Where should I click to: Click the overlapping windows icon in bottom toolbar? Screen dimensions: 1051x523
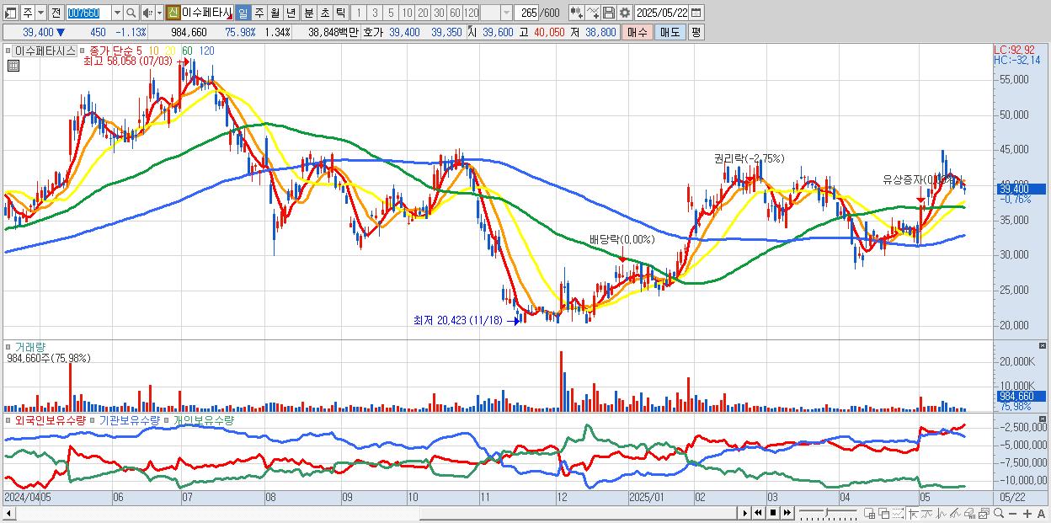[884, 514]
